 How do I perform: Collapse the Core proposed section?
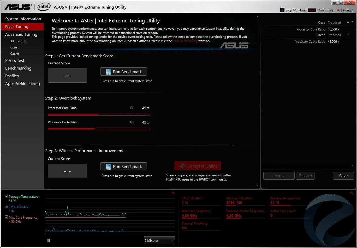[348, 23]
